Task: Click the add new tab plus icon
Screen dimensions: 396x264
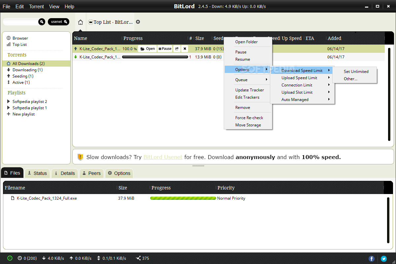Action: point(138,22)
